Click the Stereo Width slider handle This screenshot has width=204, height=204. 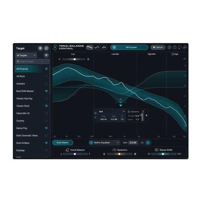pyautogui.click(x=163, y=154)
